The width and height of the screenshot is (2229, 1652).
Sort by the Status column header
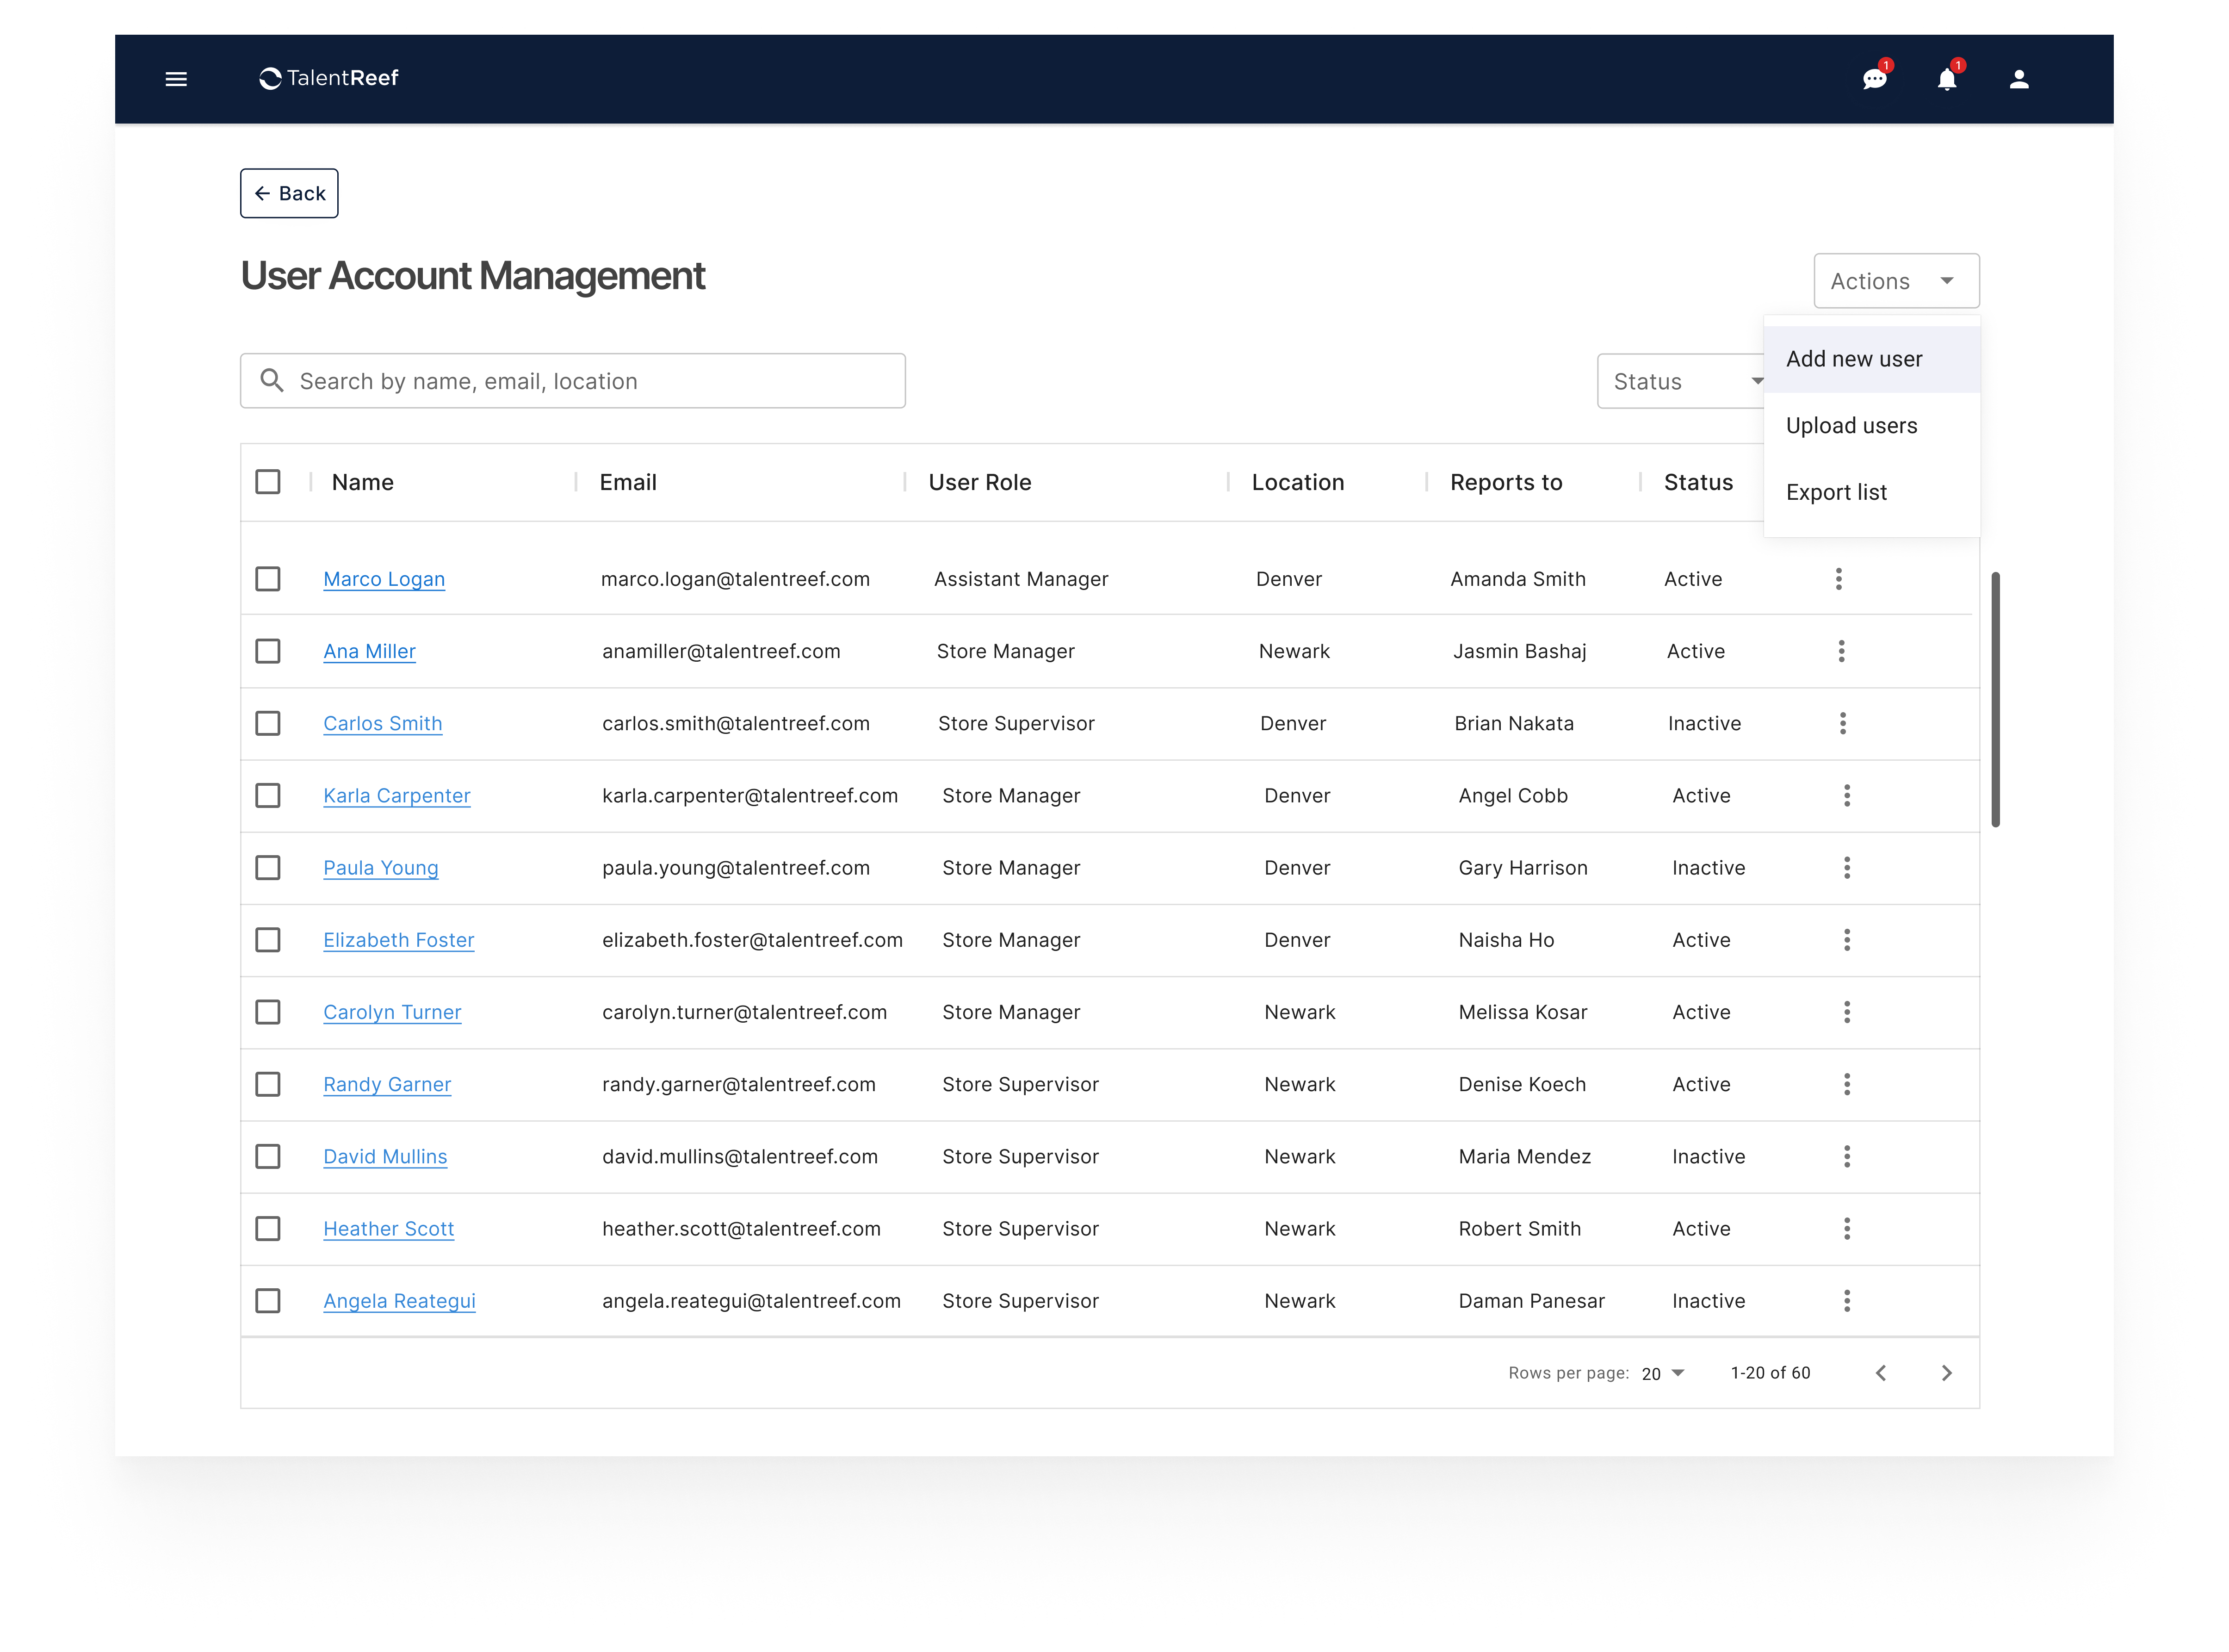click(x=1698, y=482)
